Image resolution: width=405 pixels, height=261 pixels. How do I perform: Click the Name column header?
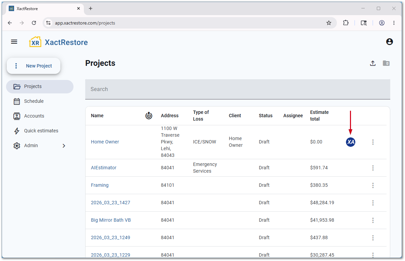pos(97,116)
